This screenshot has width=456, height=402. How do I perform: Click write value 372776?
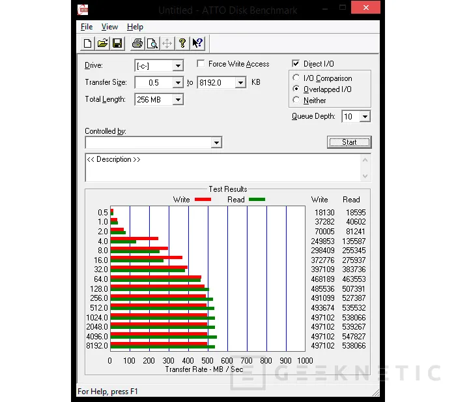coord(323,260)
